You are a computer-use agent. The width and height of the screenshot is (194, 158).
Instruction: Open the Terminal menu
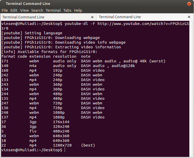coord(53,10)
